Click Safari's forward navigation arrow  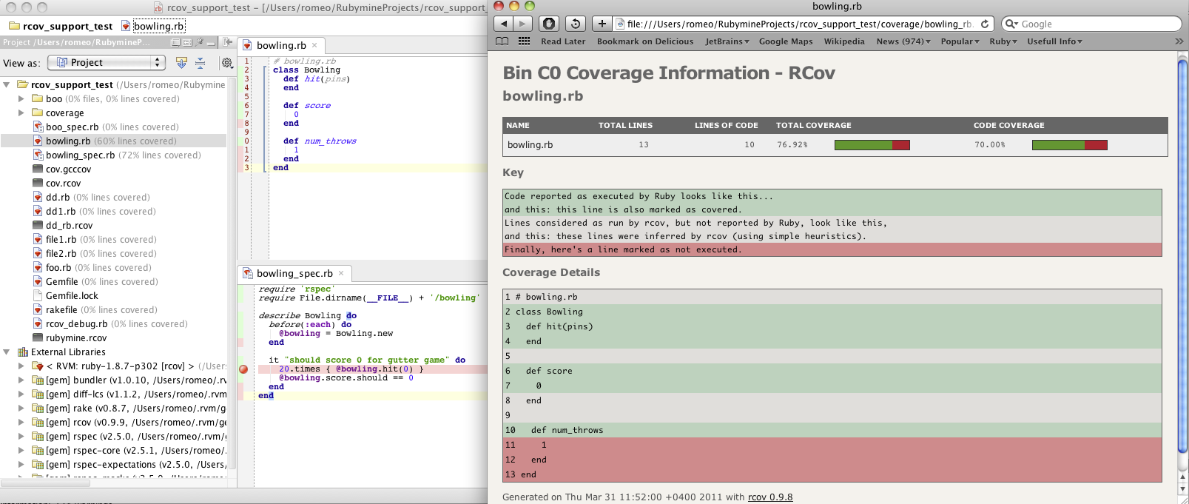click(x=523, y=24)
